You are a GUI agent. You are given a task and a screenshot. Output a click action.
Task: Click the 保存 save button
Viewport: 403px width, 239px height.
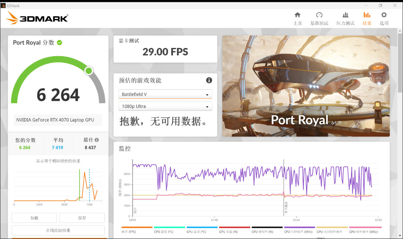click(x=82, y=218)
